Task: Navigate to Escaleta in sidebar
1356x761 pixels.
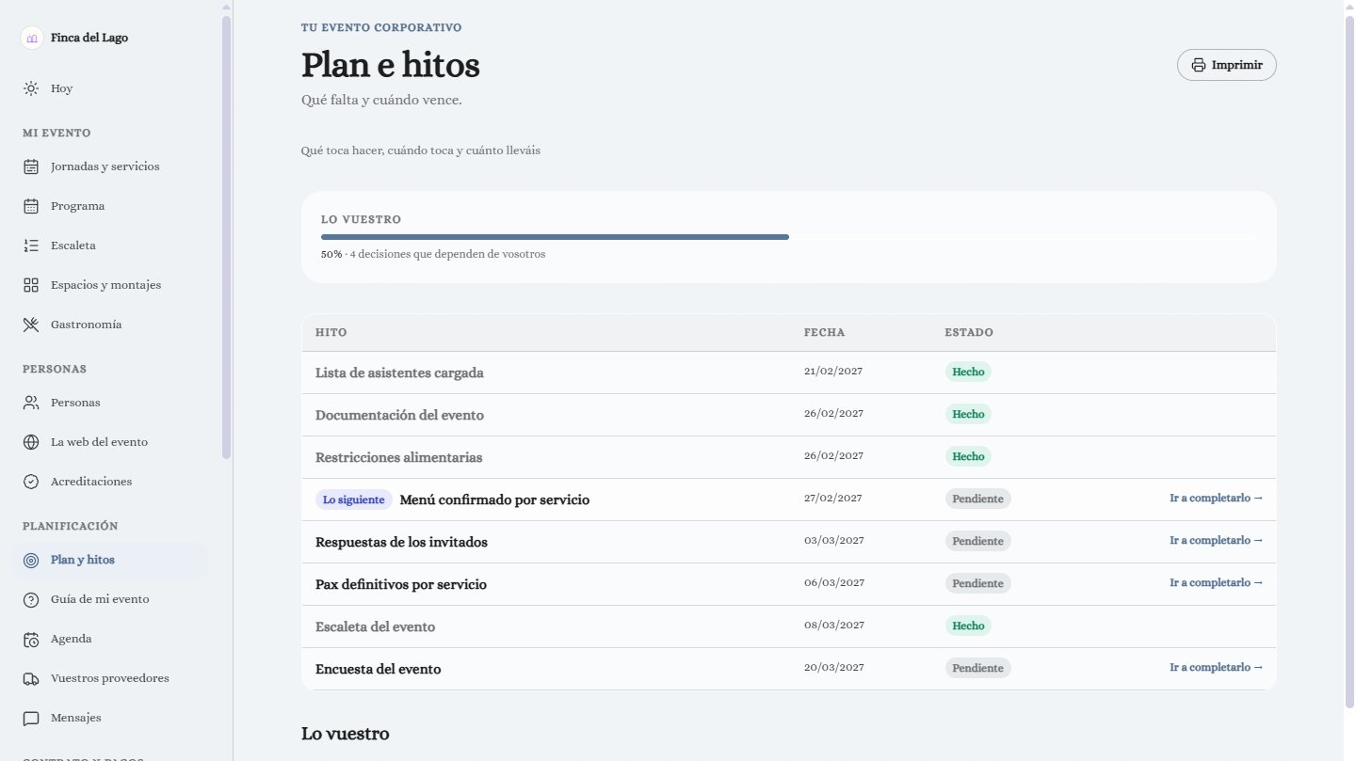Action: [x=111, y=246]
